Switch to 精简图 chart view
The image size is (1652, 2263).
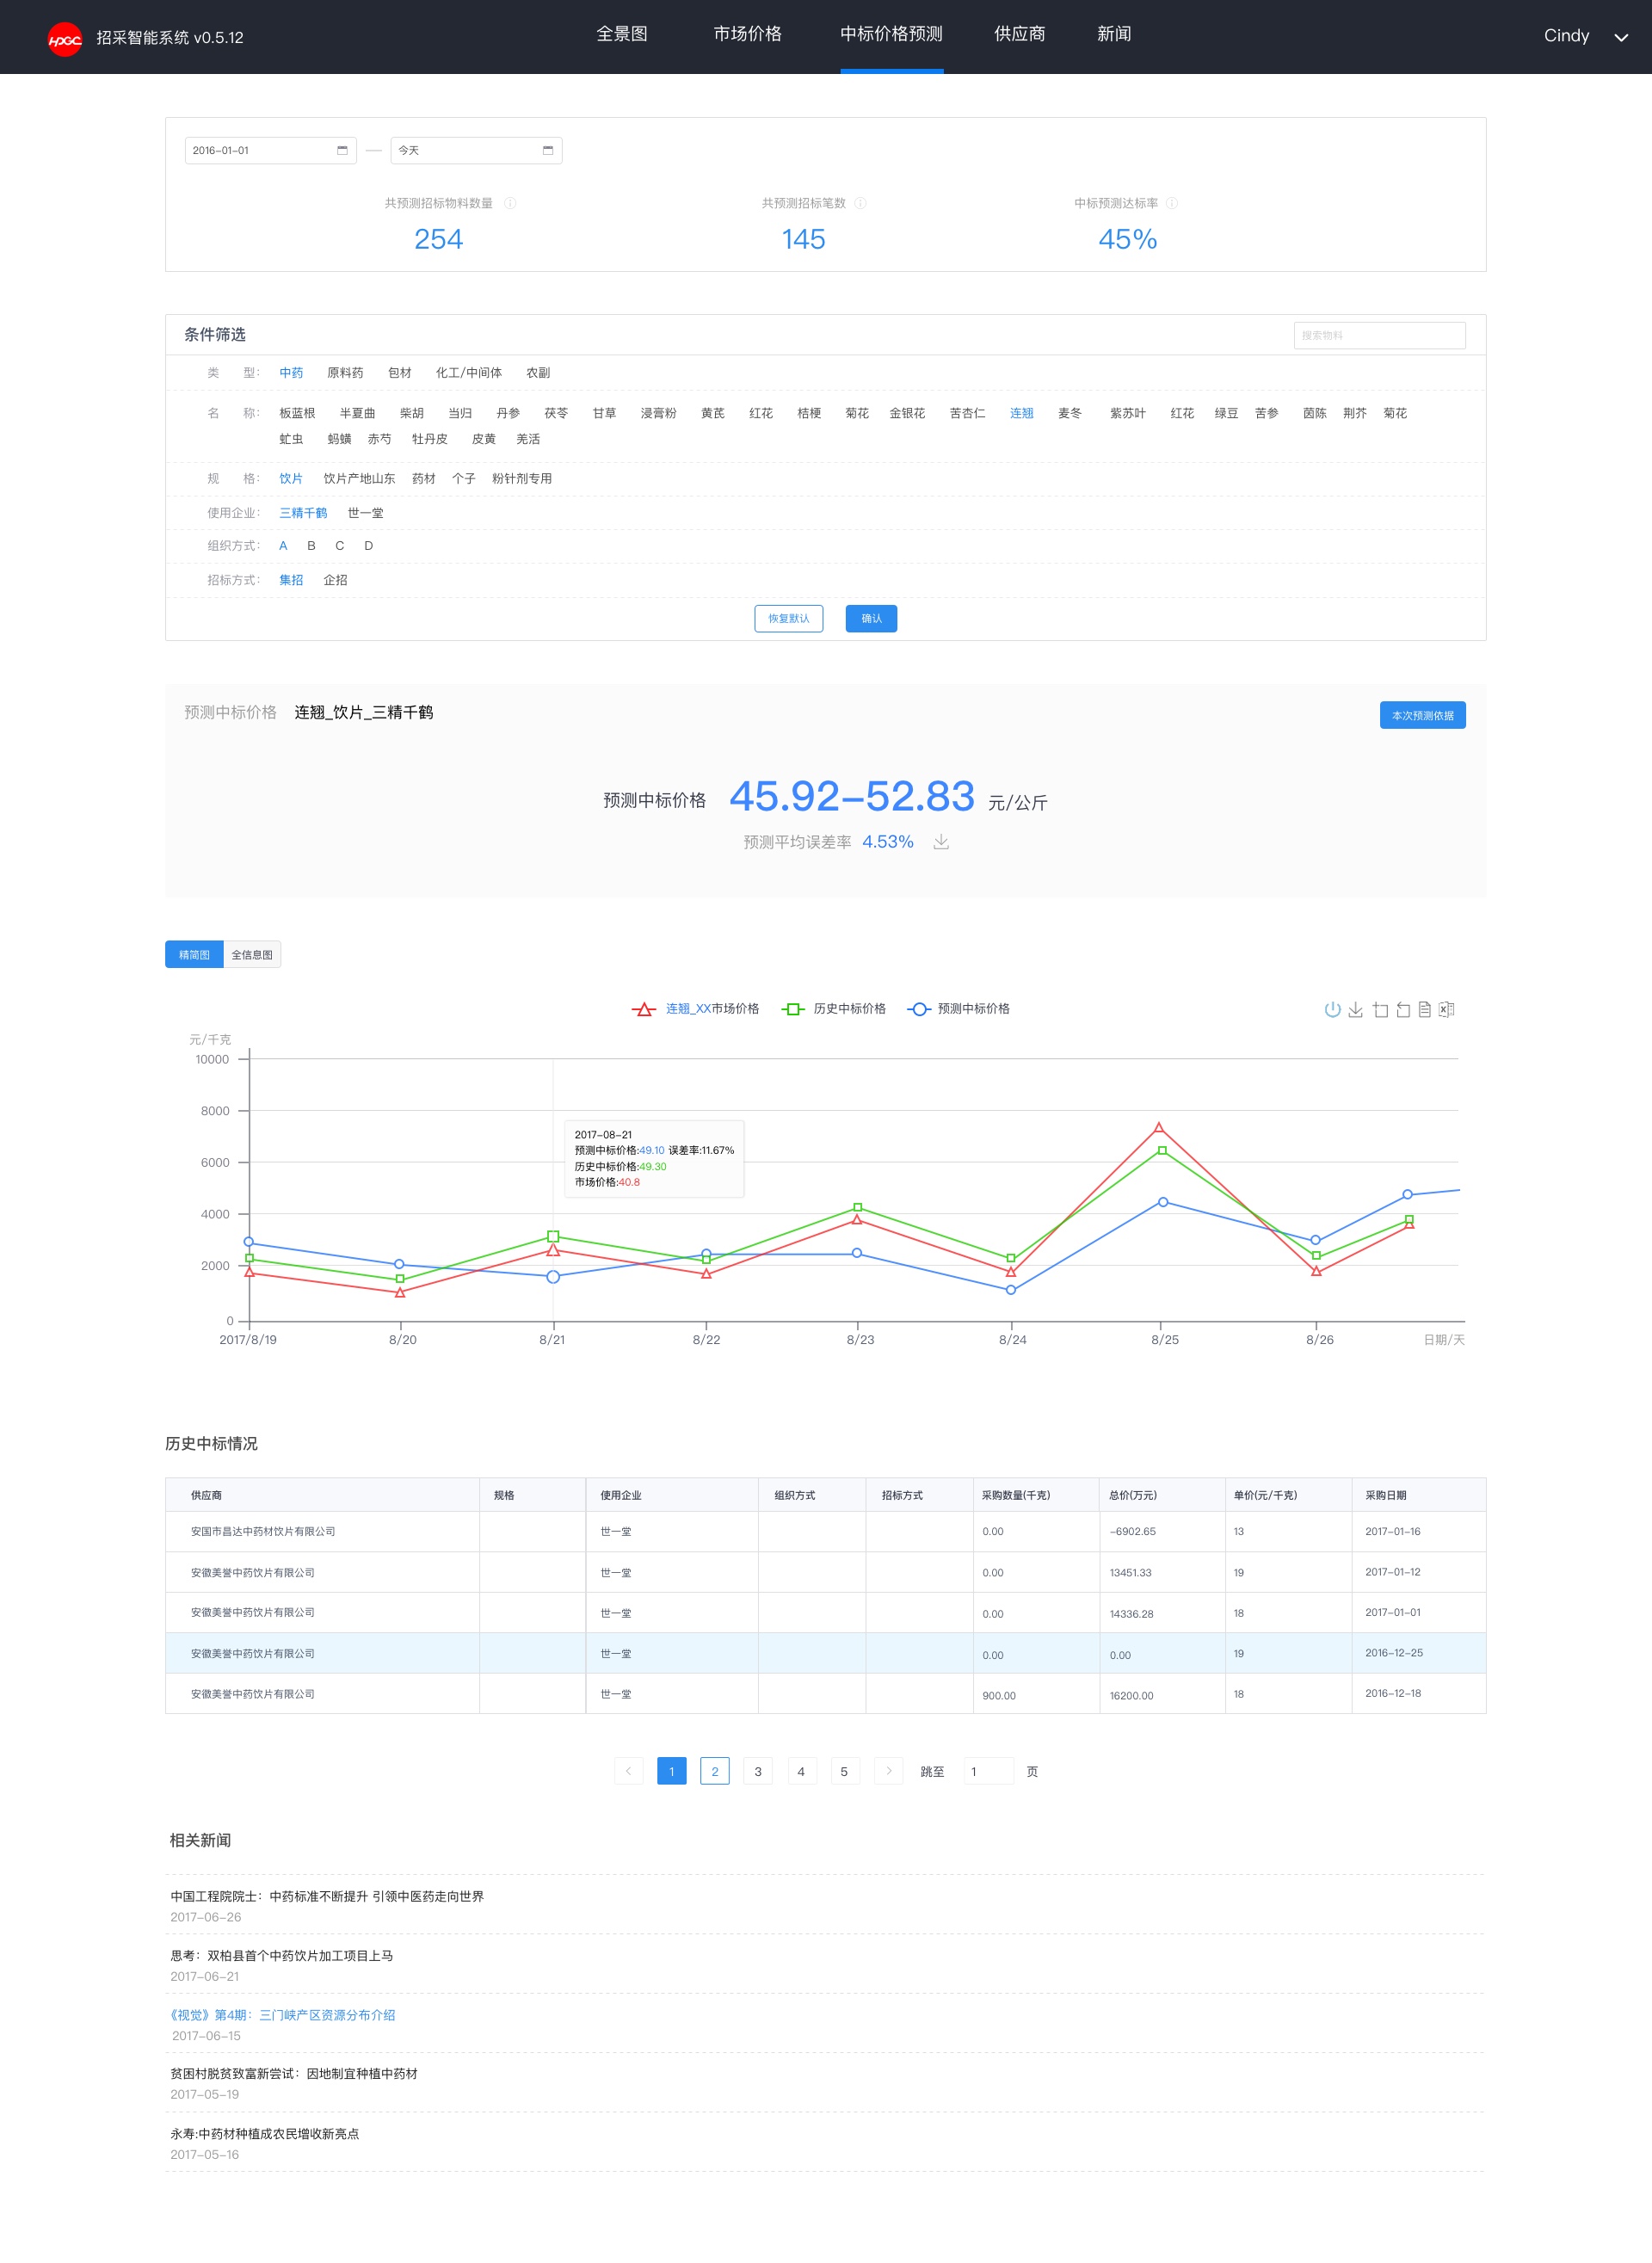(x=194, y=955)
